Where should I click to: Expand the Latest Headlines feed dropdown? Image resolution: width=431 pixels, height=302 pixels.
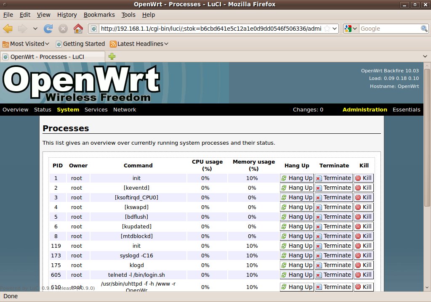[x=139, y=44]
